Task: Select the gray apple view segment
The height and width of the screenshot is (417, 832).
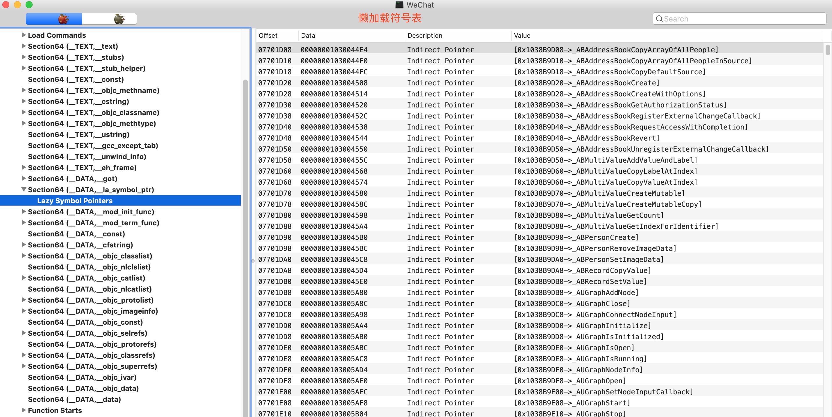Action: 109,19
